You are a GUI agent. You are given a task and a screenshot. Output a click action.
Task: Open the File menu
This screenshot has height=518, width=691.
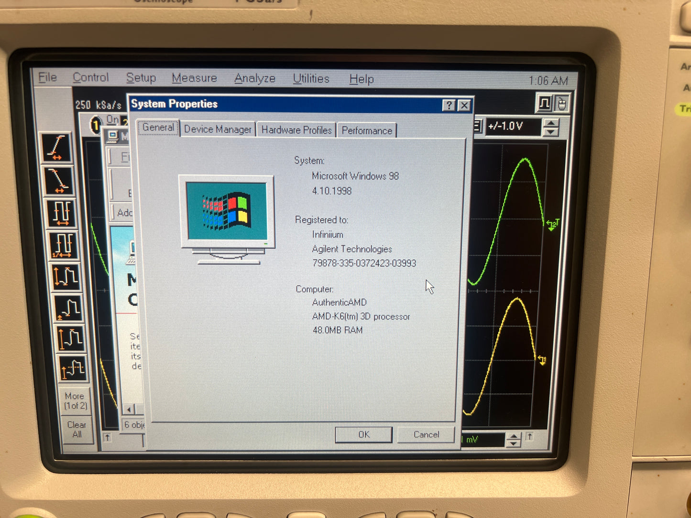pyautogui.click(x=47, y=77)
